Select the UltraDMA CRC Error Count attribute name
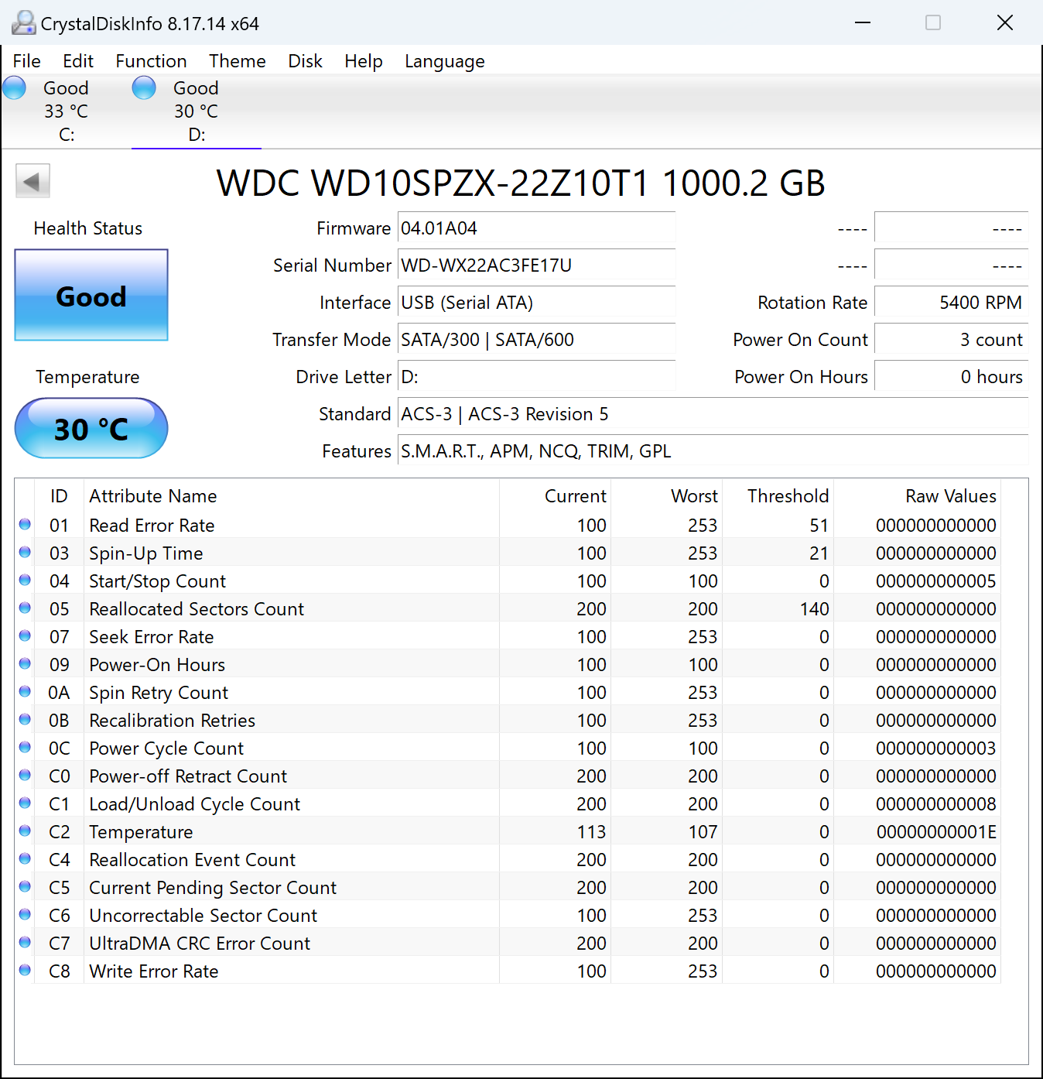The height and width of the screenshot is (1079, 1043). click(200, 944)
